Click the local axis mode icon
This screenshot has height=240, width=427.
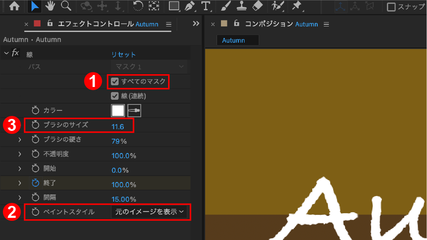(340, 6)
